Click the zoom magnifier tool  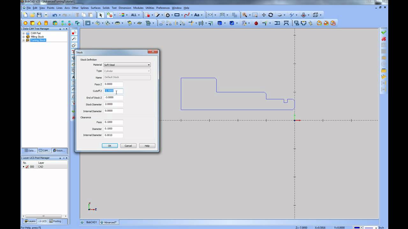[x=244, y=15]
